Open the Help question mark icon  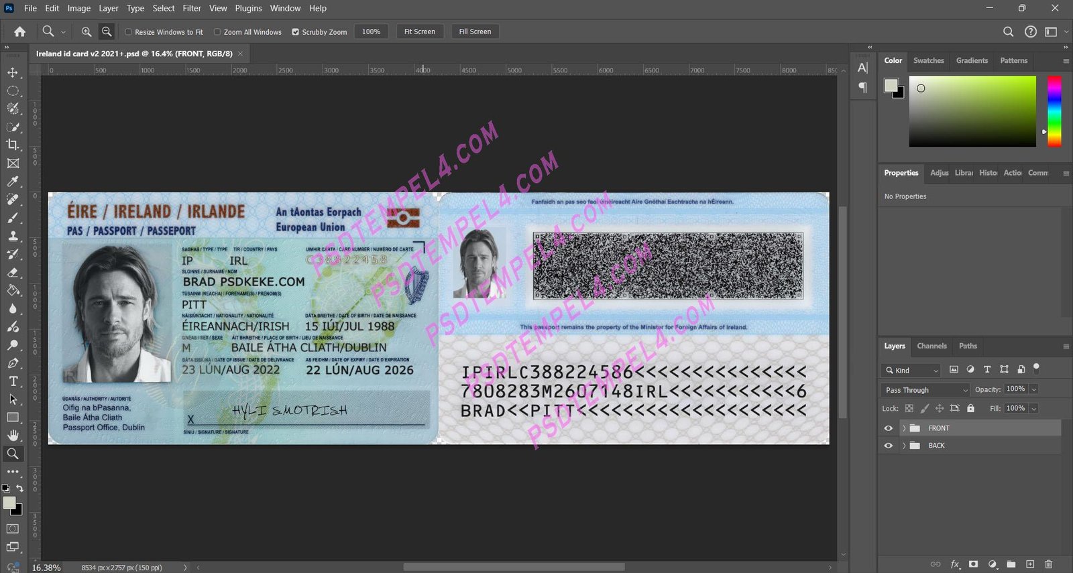(1031, 31)
